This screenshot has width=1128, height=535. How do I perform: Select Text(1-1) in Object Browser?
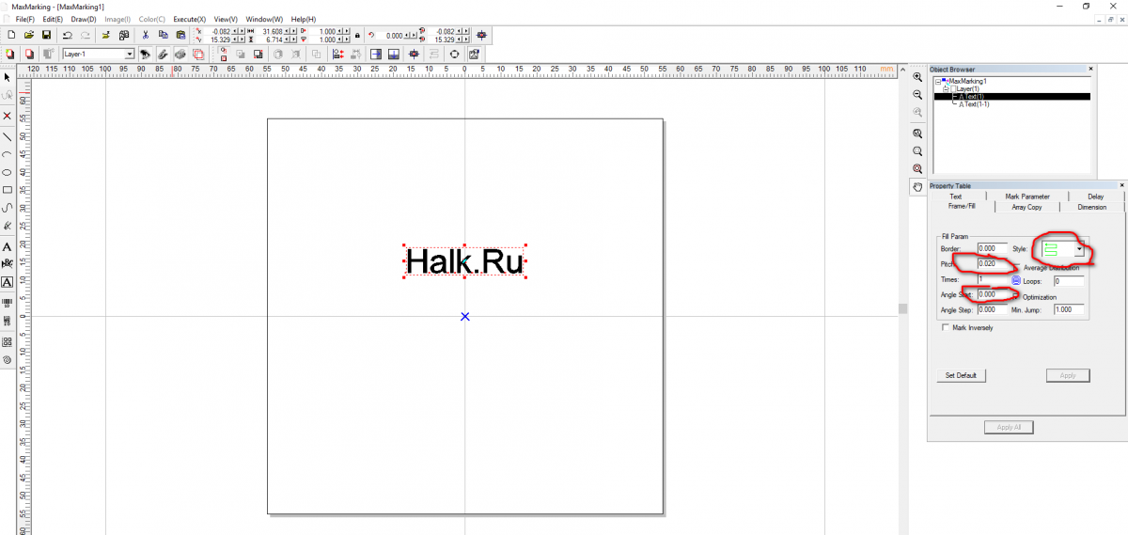(x=975, y=104)
